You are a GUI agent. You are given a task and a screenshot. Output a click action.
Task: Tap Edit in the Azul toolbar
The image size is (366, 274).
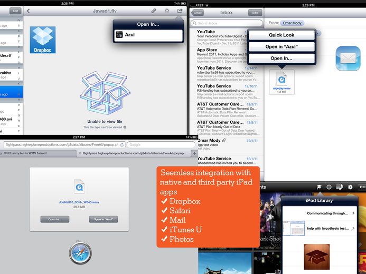[362, 187]
